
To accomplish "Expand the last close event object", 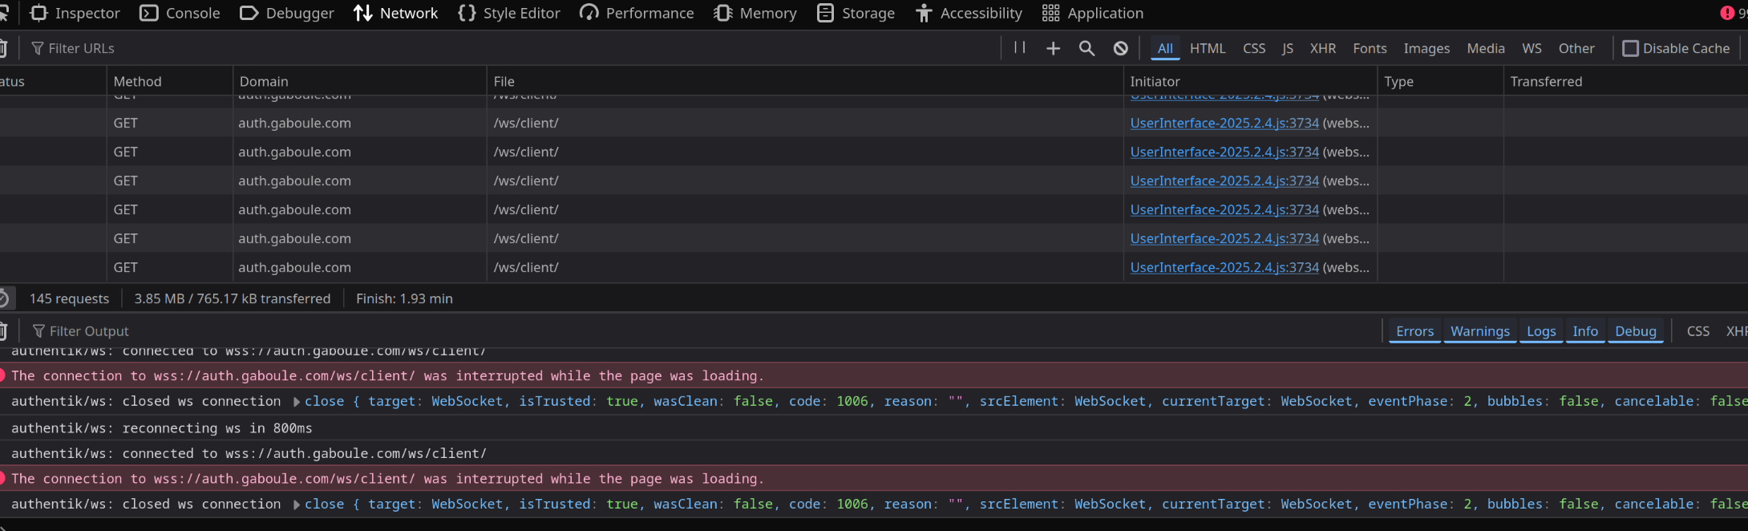I will click(297, 505).
